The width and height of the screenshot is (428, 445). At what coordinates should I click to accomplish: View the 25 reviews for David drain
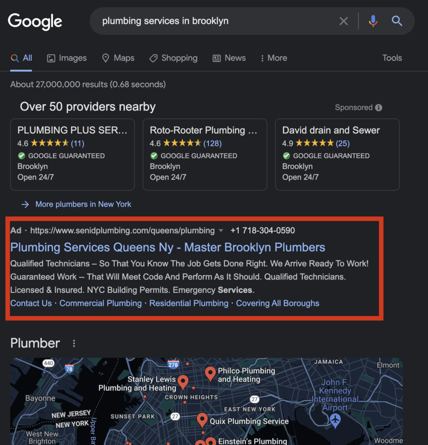click(342, 143)
